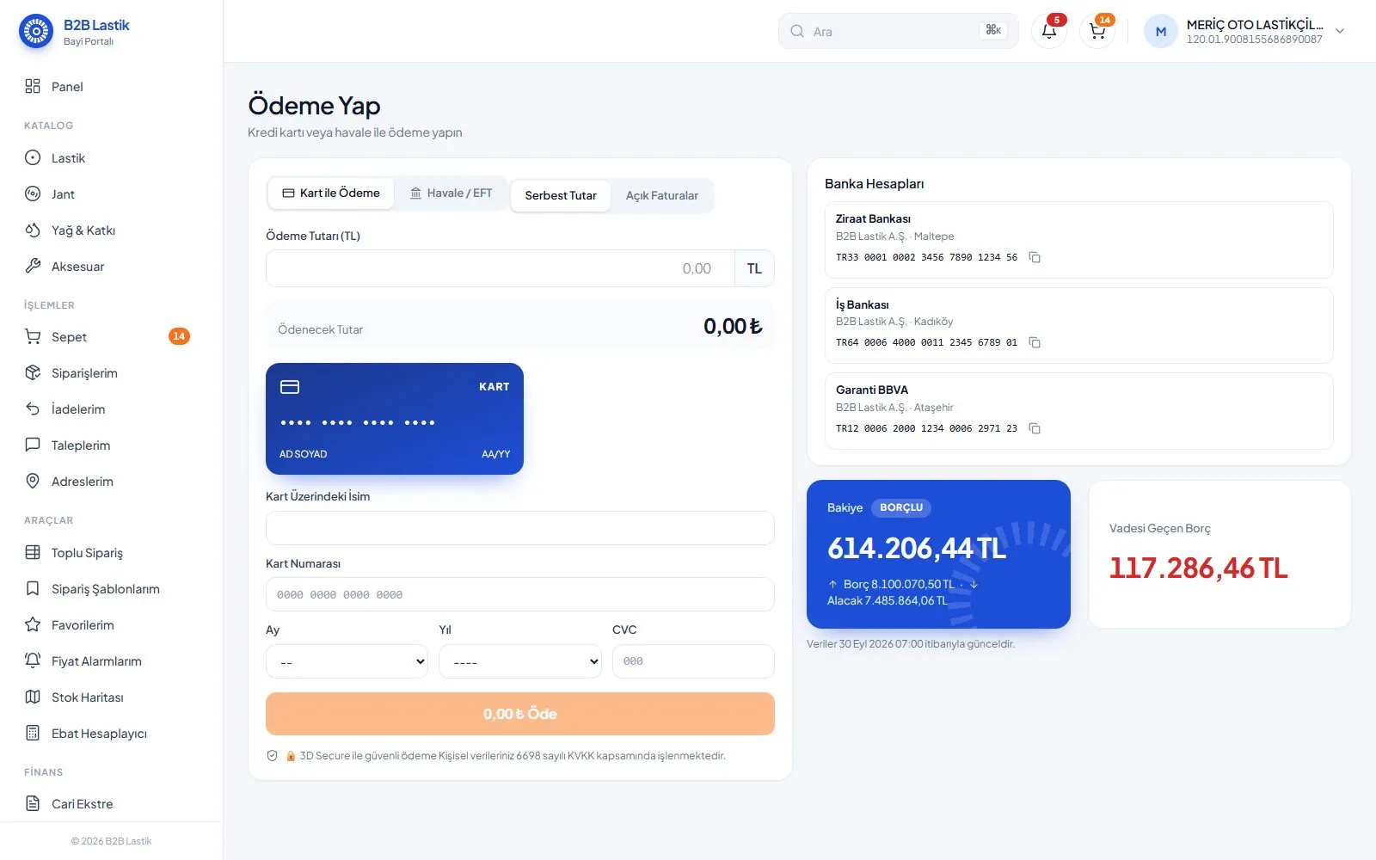Copy Garanti BBVA IBAN icon

pos(1035,428)
